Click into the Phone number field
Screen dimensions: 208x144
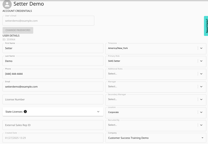click(53, 74)
